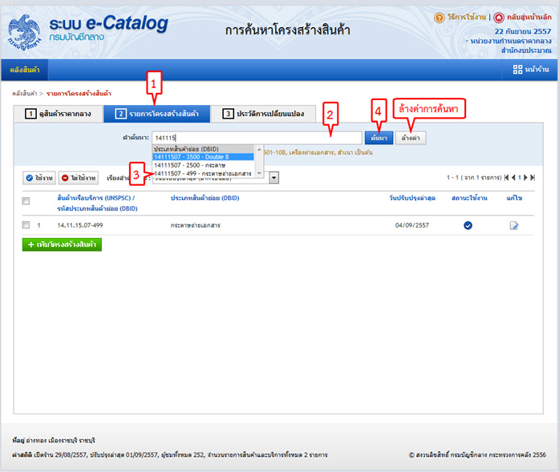Click the status check icon for กระดาษถ่ายเอกสาร

(x=468, y=225)
